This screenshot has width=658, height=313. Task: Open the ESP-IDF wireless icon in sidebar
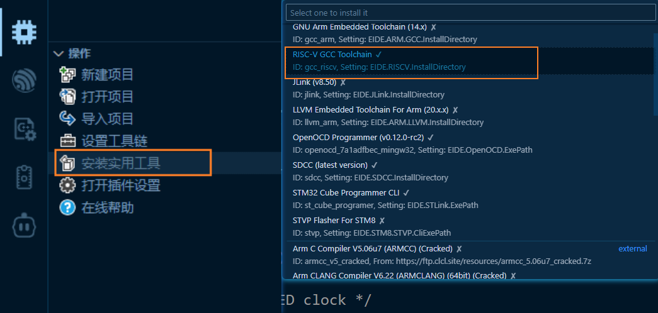point(24,79)
